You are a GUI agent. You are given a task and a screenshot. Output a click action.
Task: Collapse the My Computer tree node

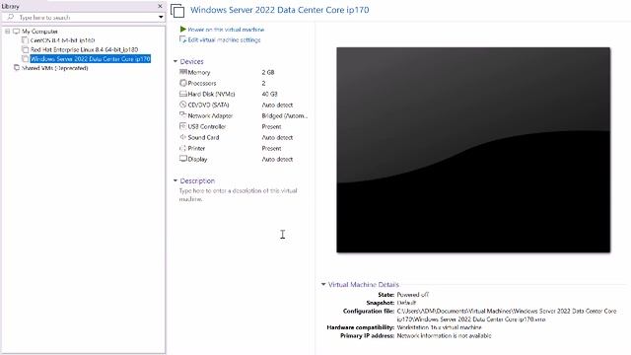click(7, 31)
